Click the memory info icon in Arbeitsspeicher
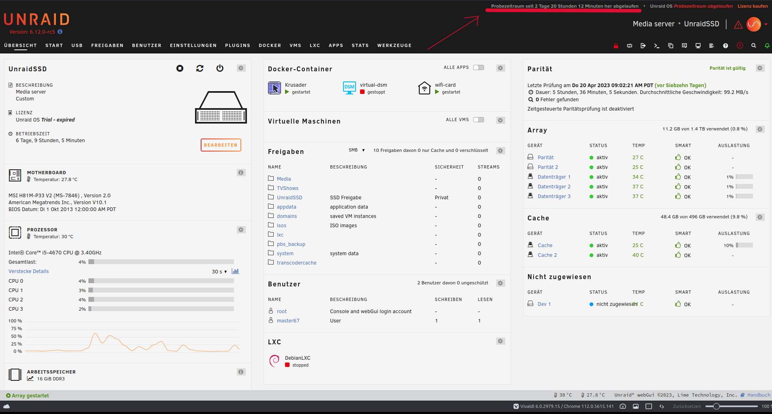 coord(241,372)
